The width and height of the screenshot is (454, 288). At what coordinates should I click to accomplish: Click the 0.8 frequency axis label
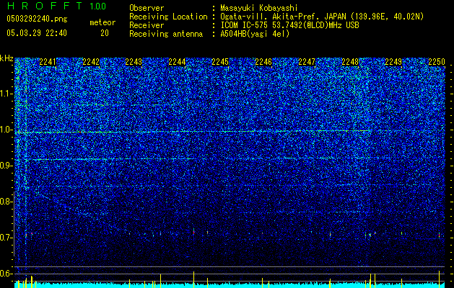[4, 202]
